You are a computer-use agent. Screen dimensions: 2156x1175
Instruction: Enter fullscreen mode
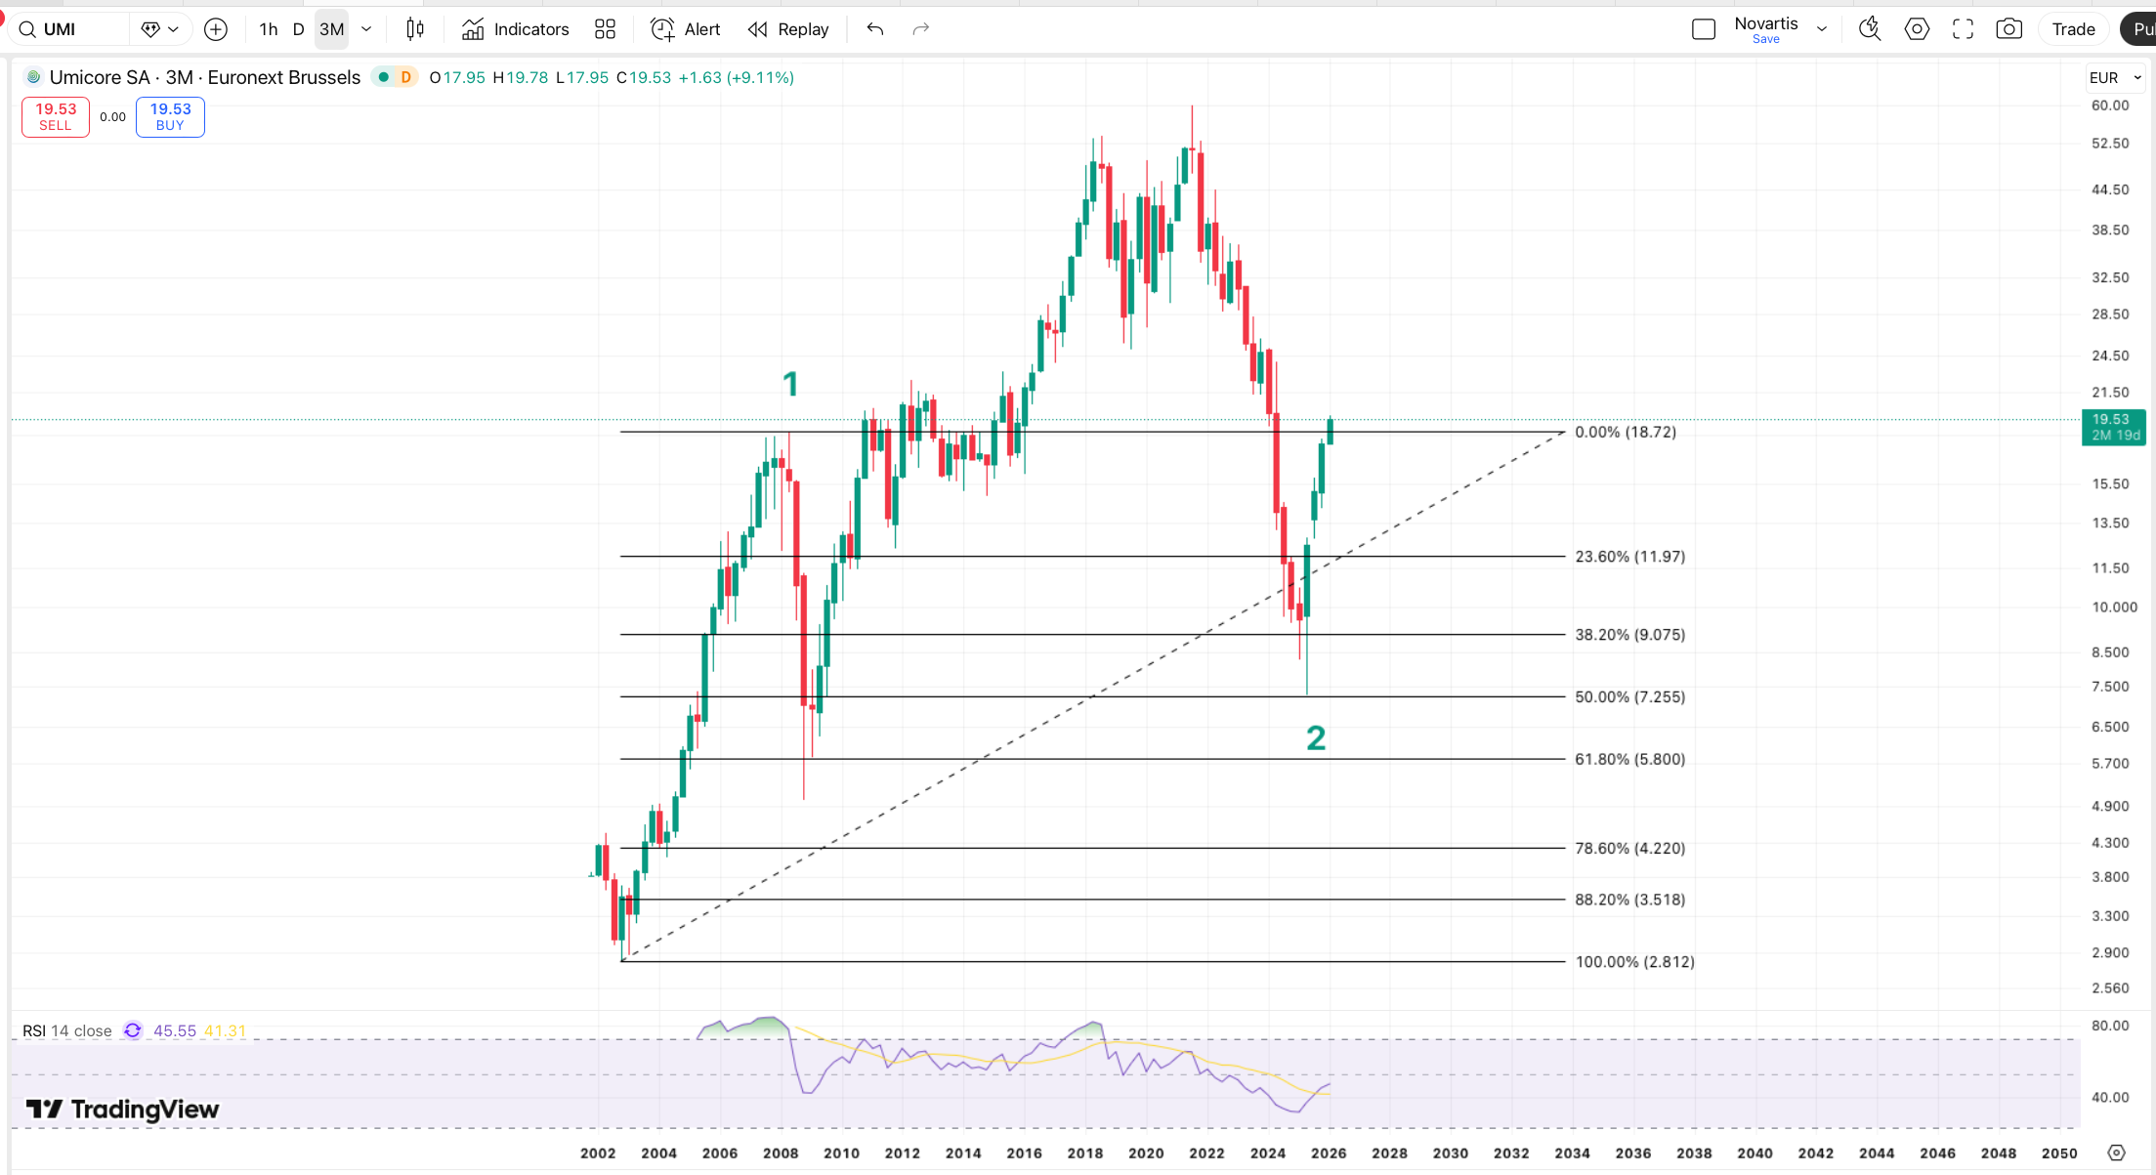click(x=1963, y=29)
